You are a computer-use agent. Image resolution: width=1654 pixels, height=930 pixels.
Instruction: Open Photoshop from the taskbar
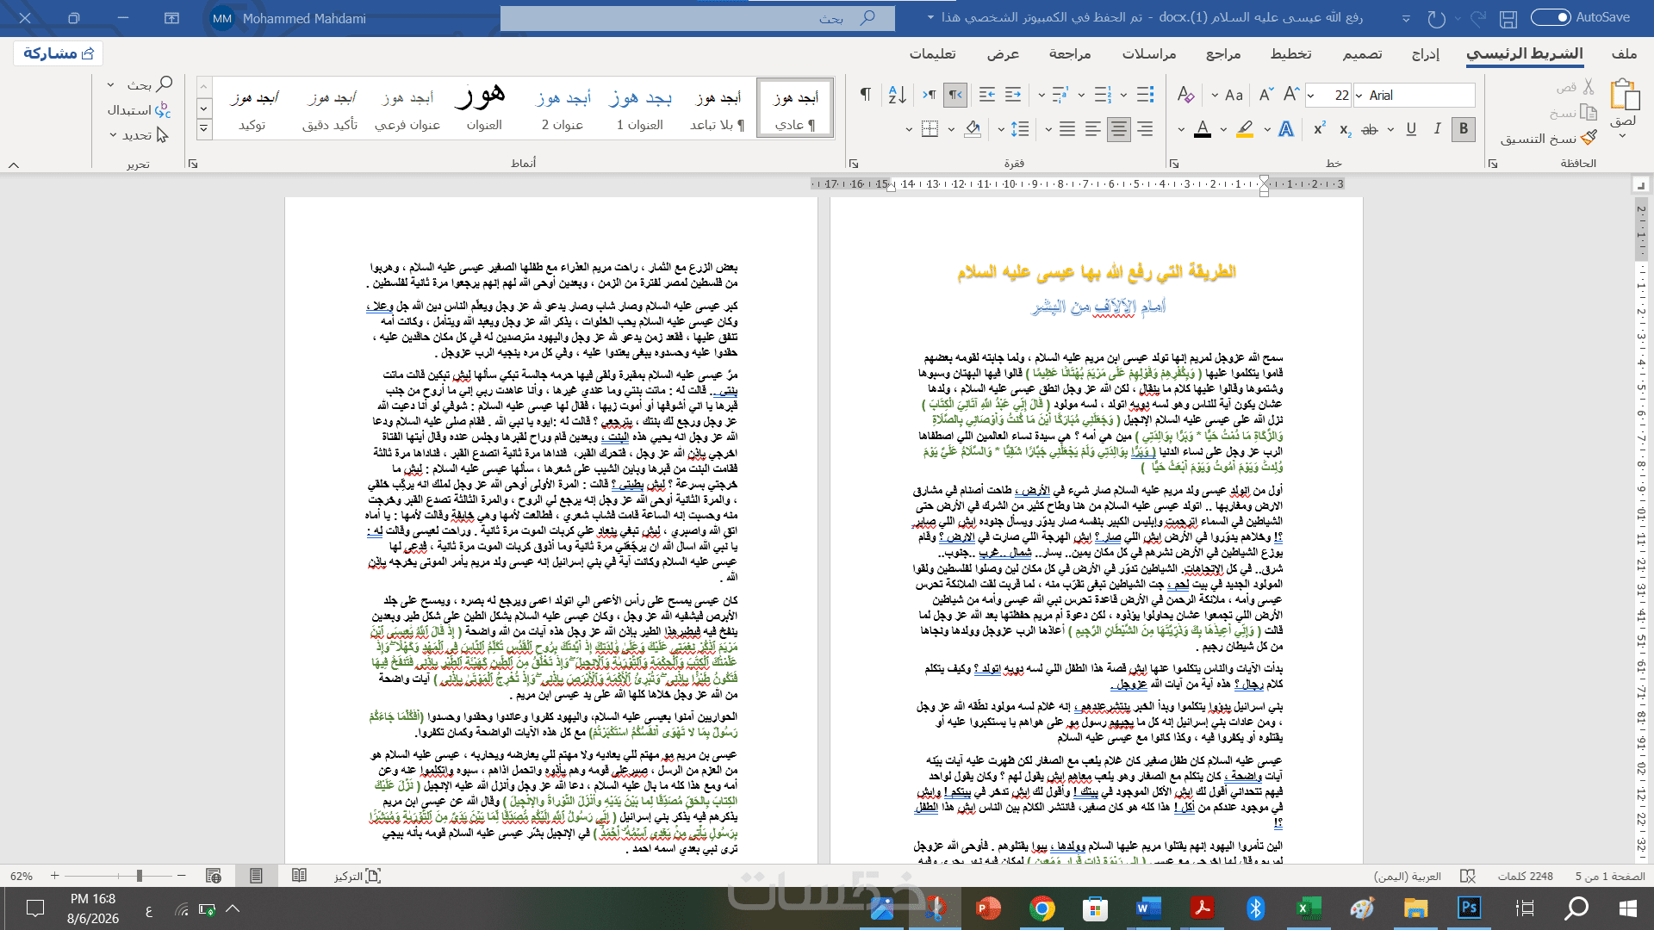click(1469, 908)
